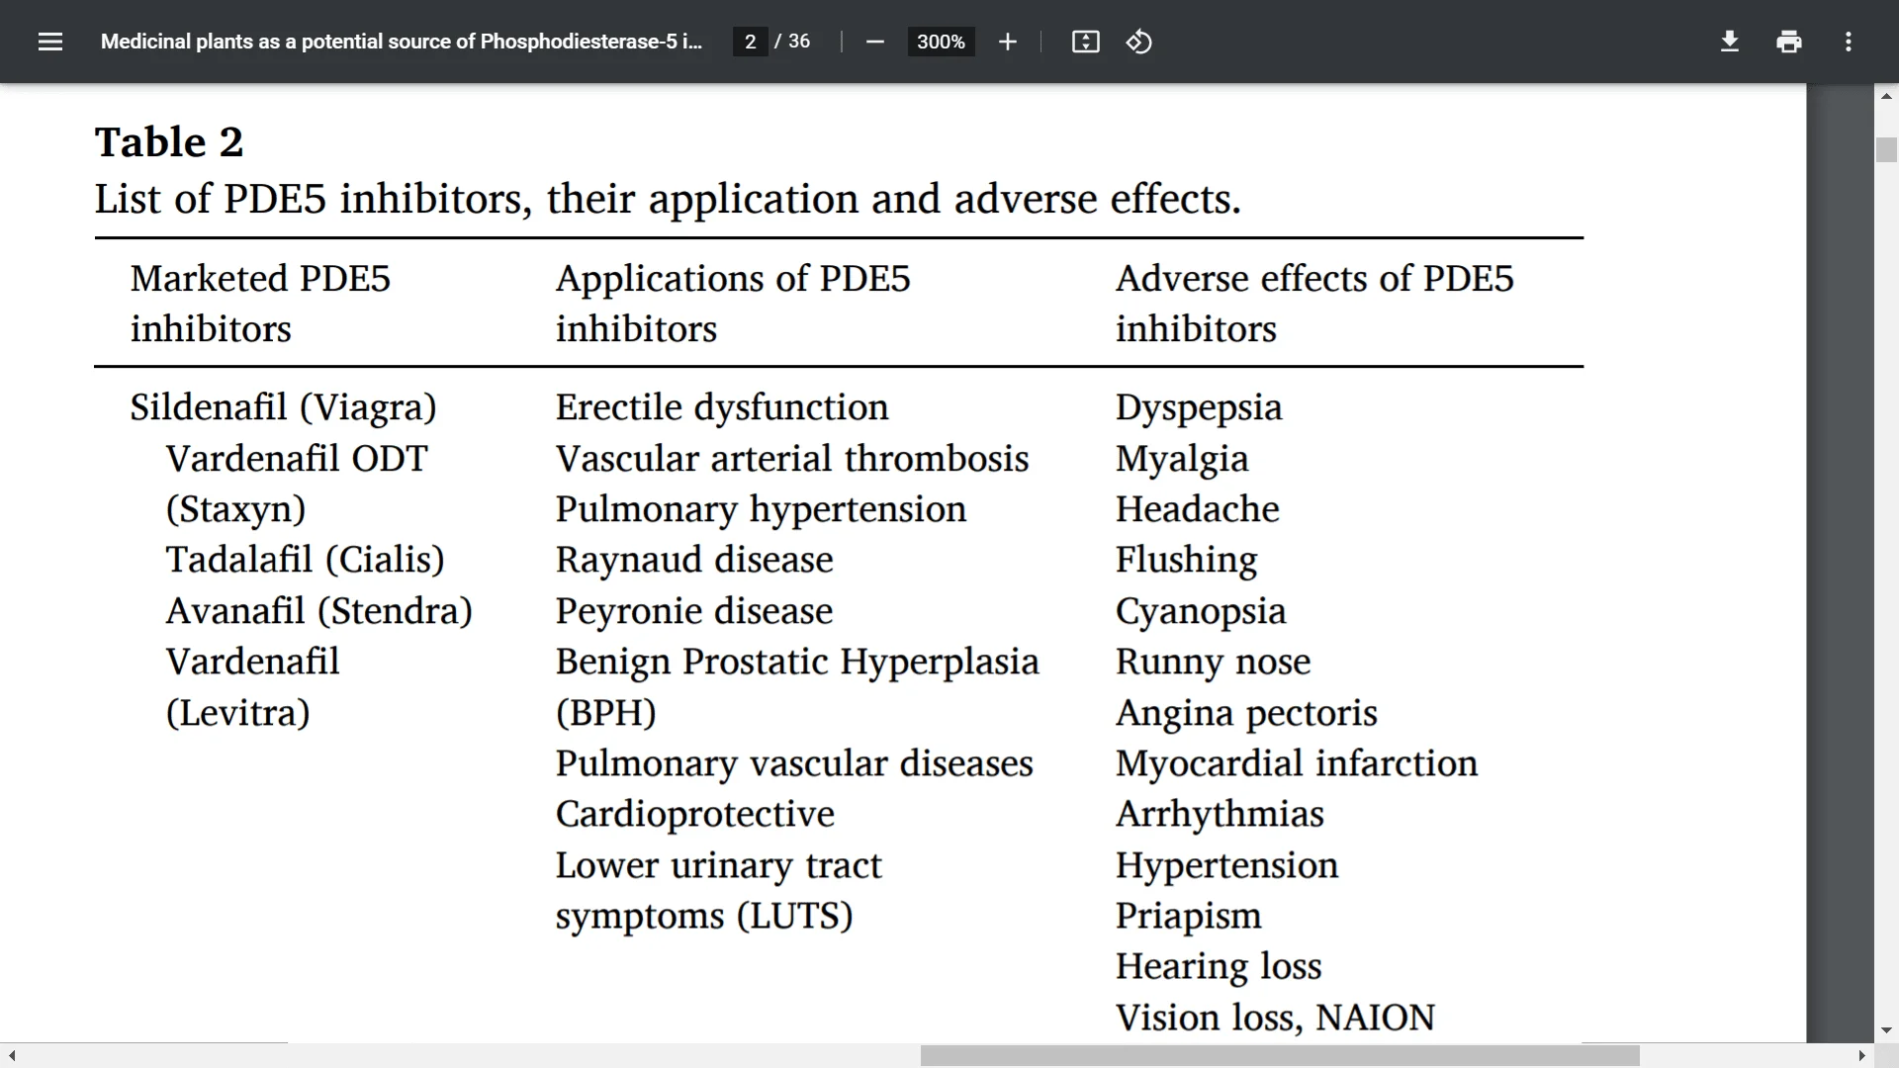Image resolution: width=1899 pixels, height=1068 pixels.
Task: Click the 'Table 2' heading
Action: coord(169,141)
